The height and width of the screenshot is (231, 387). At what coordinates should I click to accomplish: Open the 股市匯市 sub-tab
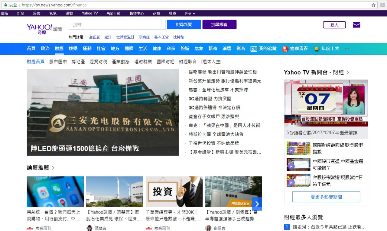[x=58, y=62]
